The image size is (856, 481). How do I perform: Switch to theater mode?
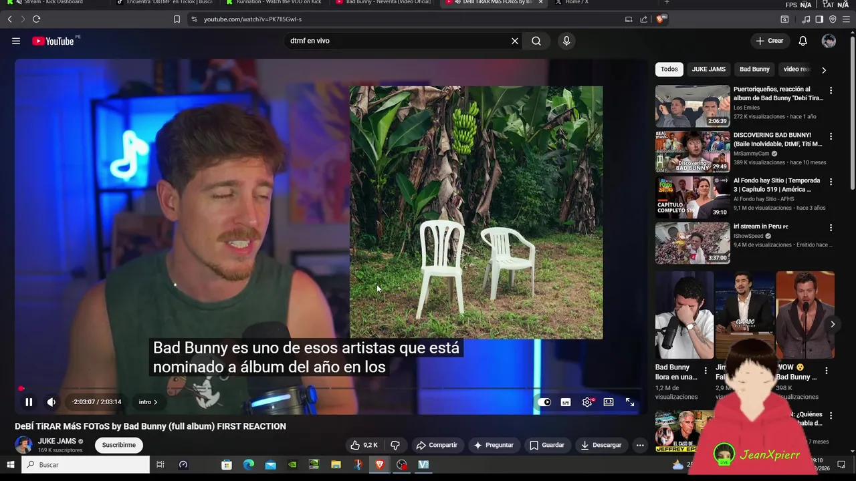point(609,402)
